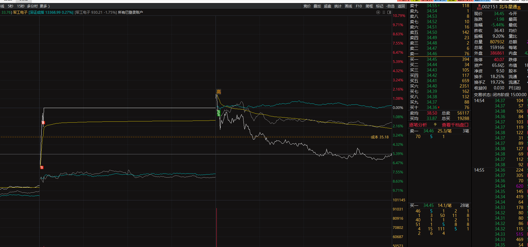Click the stock name 北斗星通
This screenshot has height=247, width=528.
click(x=508, y=7)
